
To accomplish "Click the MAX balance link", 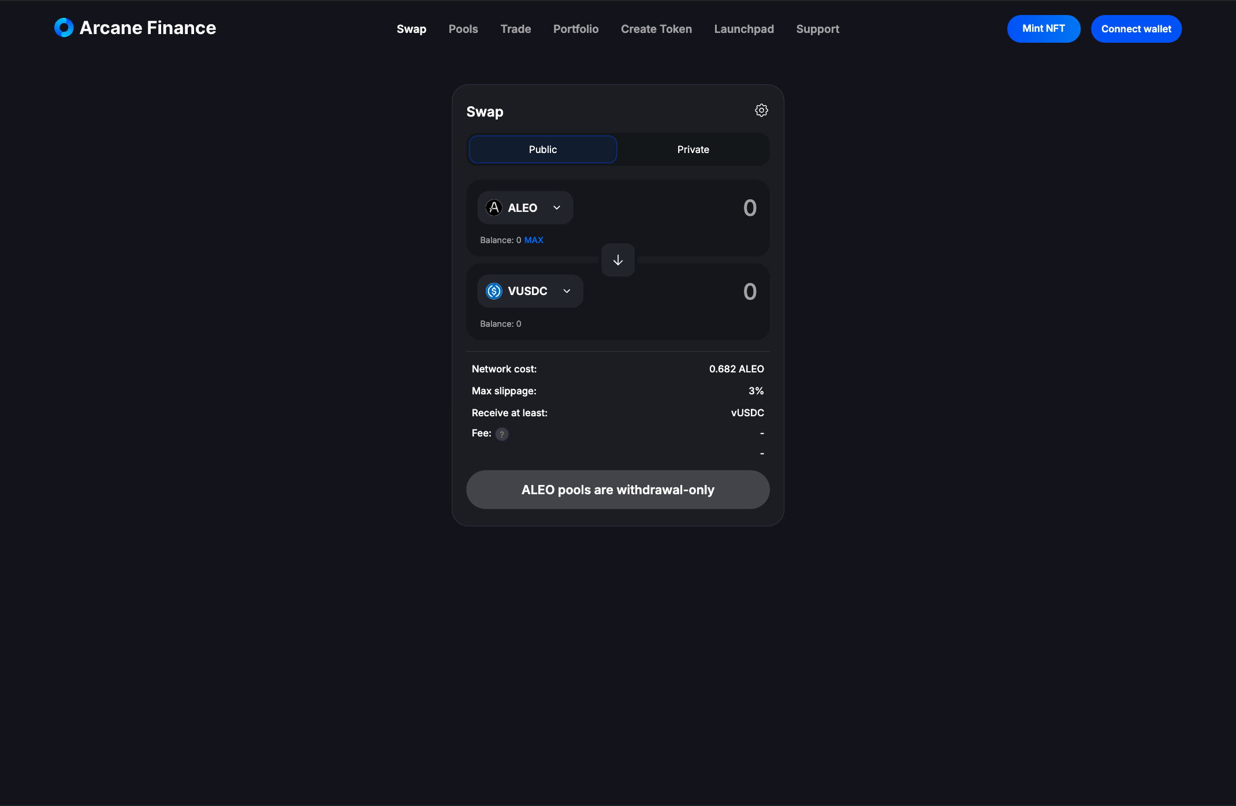I will [534, 240].
